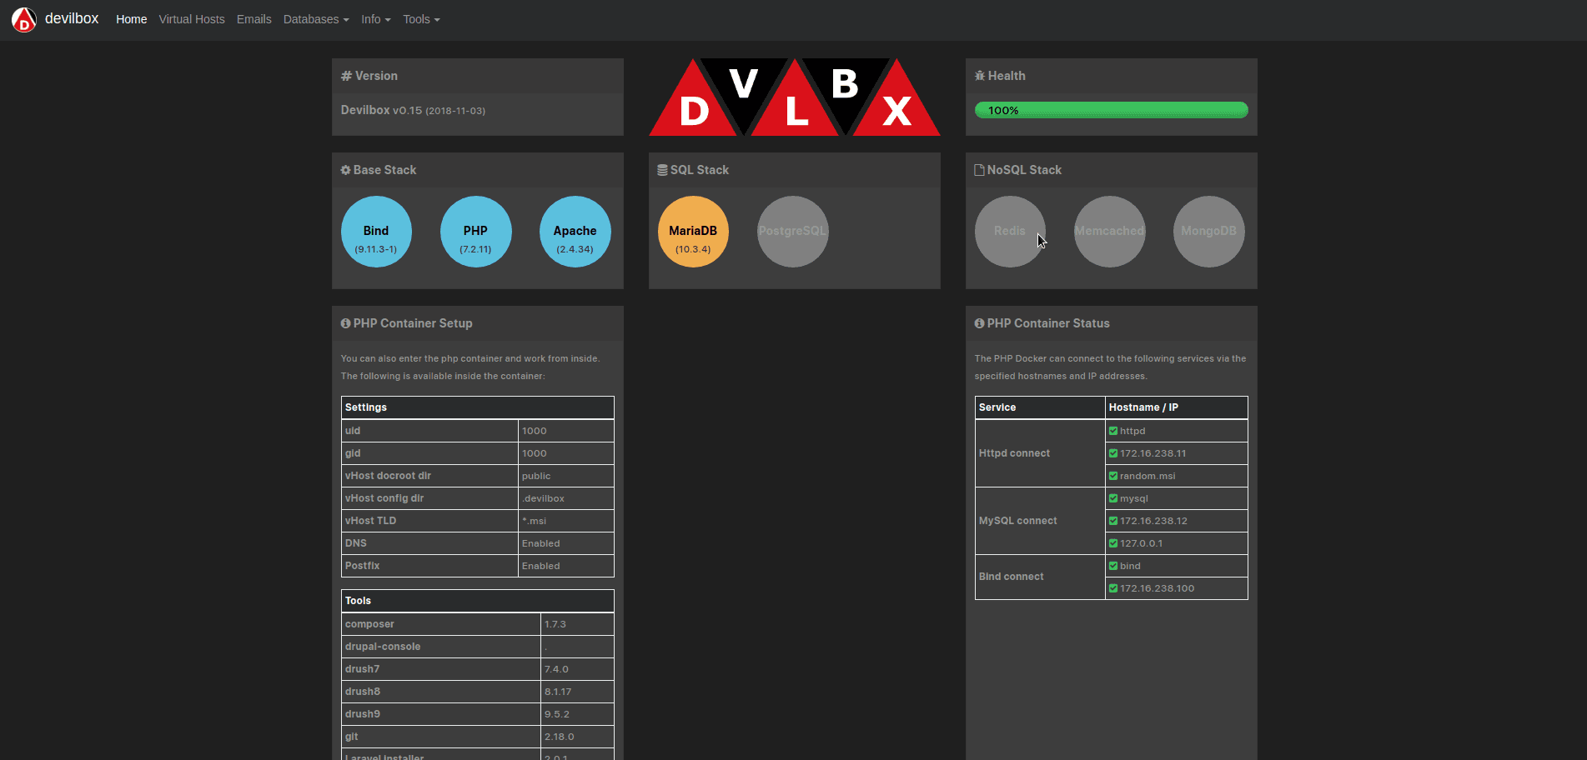
Task: Open the Home page link
Action: coord(131,19)
